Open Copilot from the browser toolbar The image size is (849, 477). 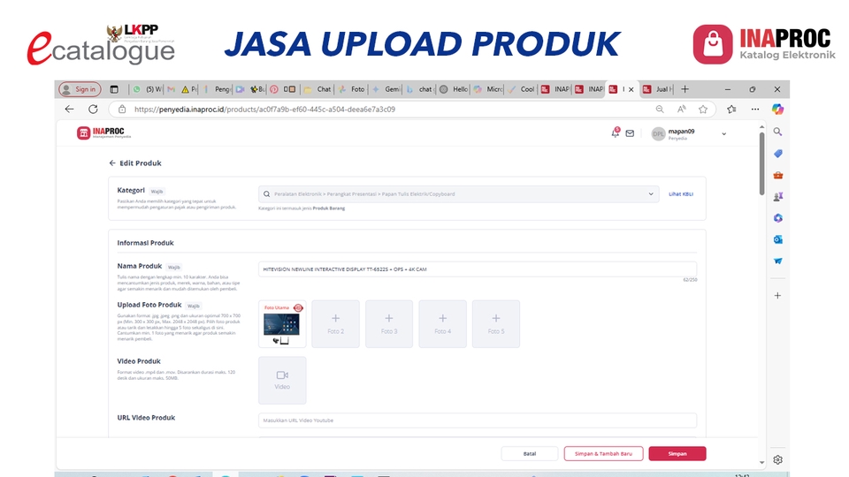pos(777,110)
